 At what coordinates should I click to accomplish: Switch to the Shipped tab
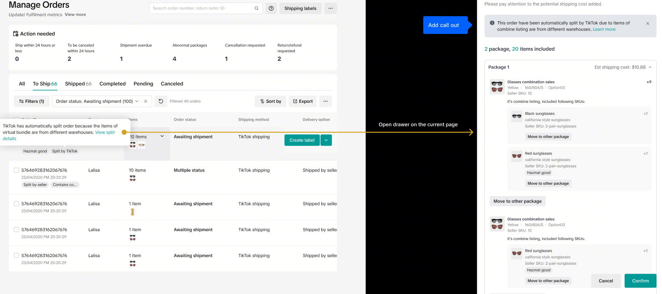pyautogui.click(x=78, y=84)
